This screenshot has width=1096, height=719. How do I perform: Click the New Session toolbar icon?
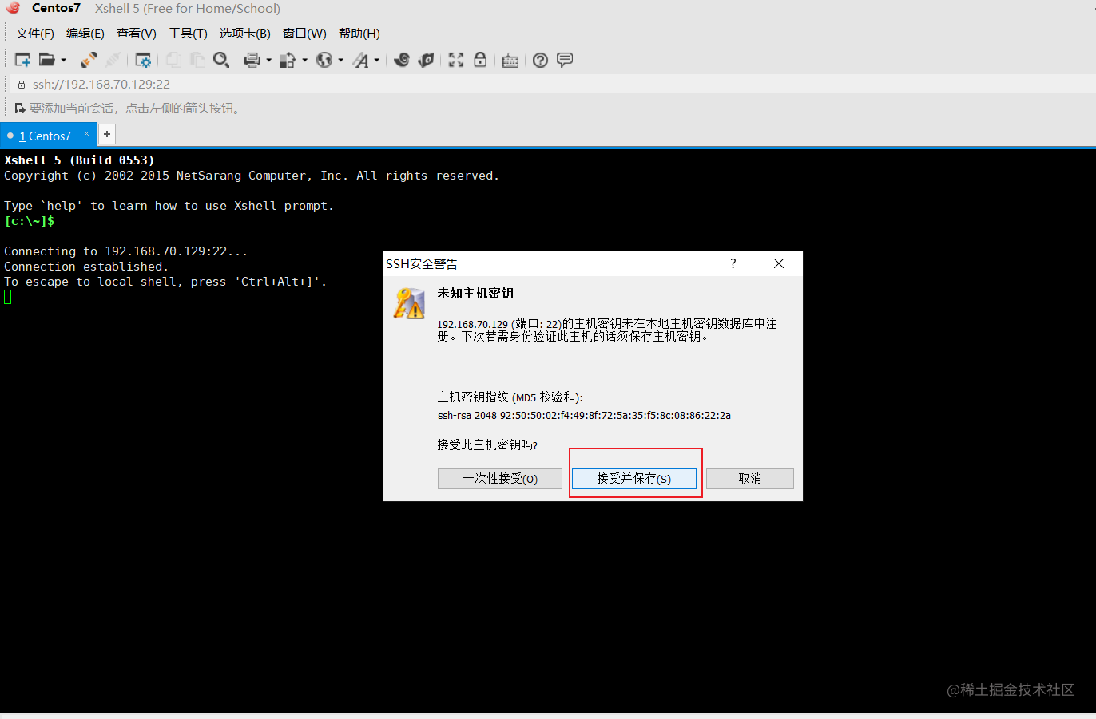23,60
